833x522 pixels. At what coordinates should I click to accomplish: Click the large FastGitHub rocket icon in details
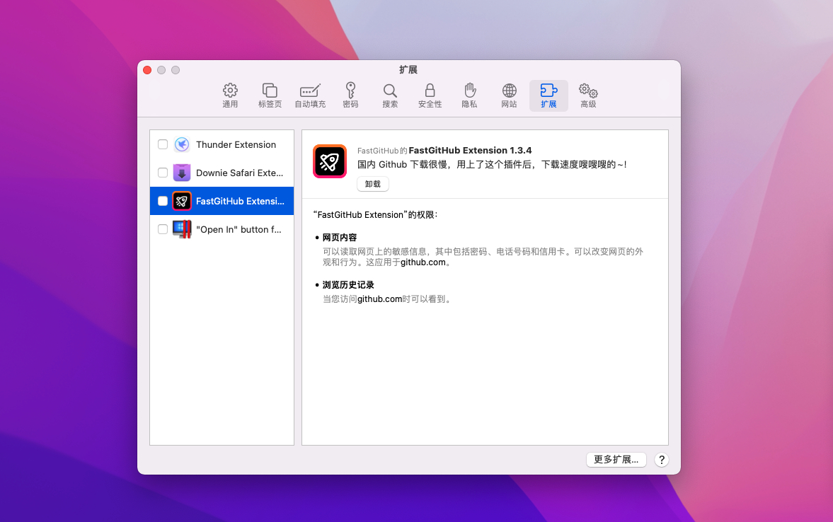point(330,161)
